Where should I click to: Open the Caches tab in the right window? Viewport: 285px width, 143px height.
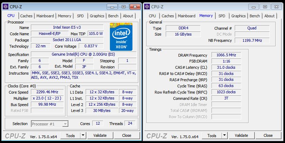click(x=167, y=16)
